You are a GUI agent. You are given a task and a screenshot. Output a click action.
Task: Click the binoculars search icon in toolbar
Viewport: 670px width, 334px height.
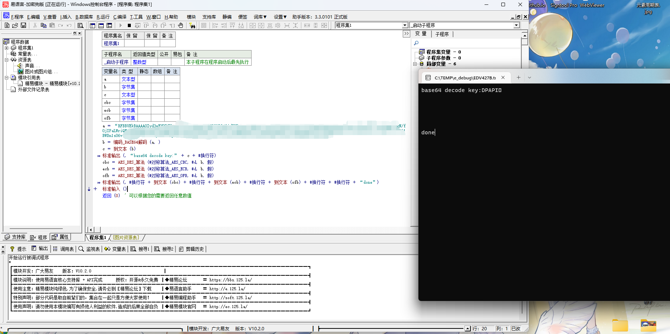coord(192,25)
